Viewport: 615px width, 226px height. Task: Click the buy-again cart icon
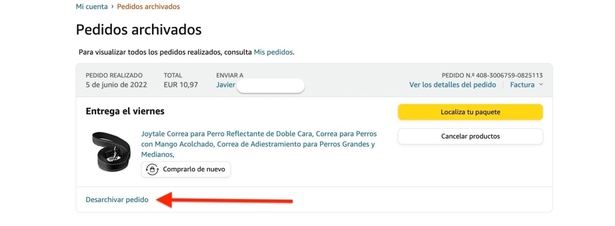152,170
